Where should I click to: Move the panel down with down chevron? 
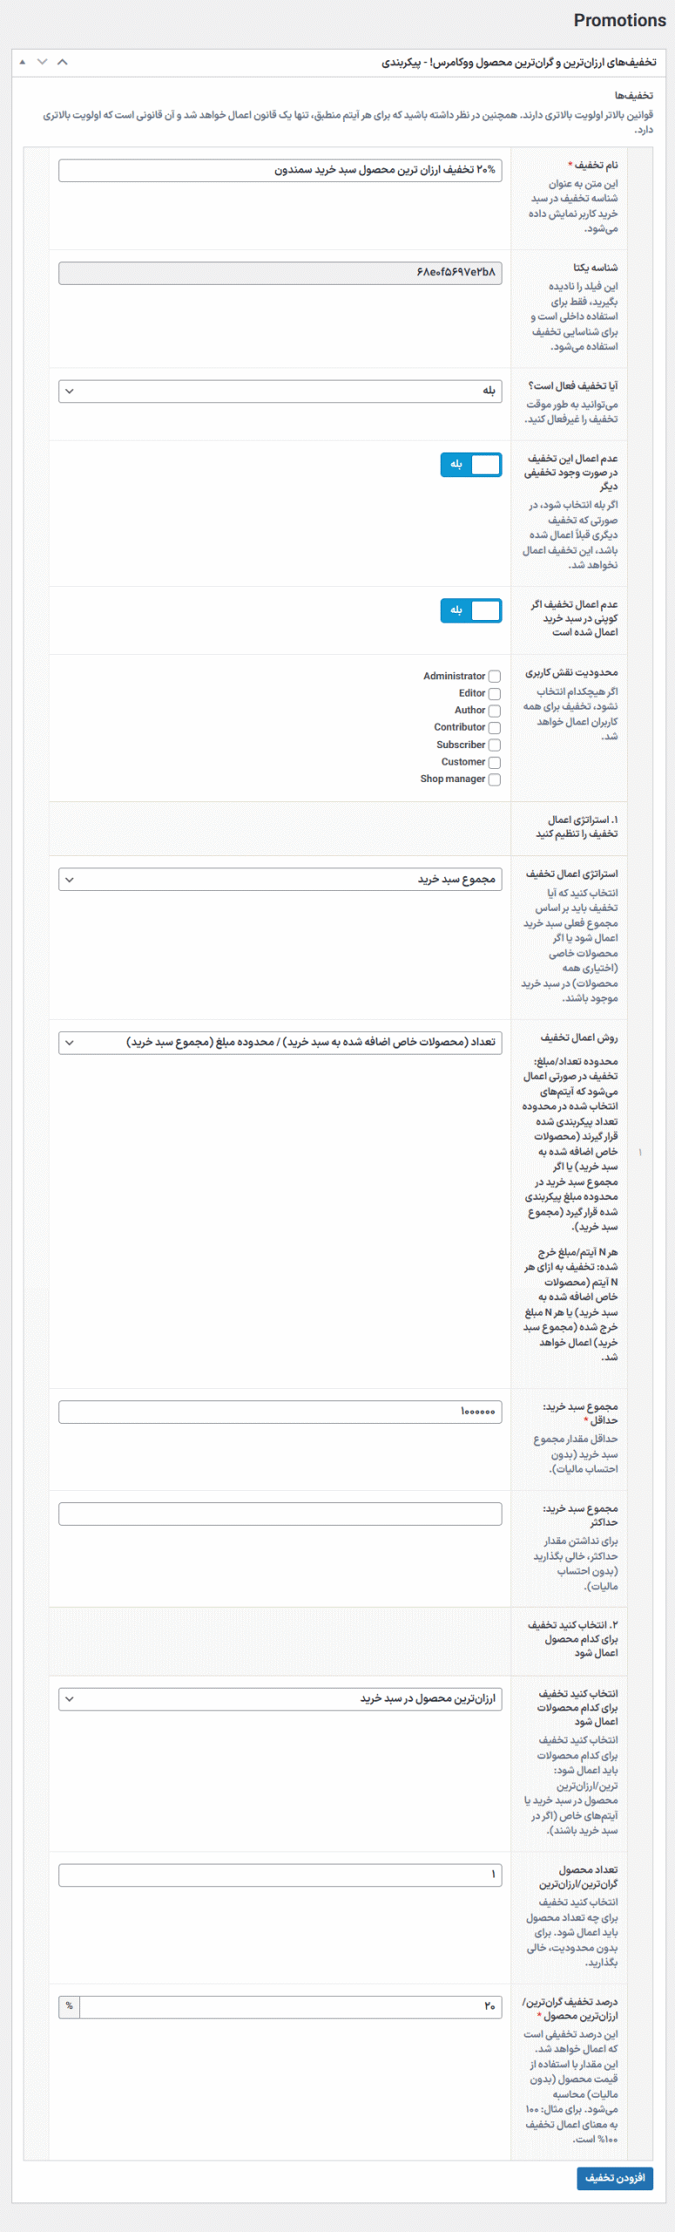coord(42,62)
